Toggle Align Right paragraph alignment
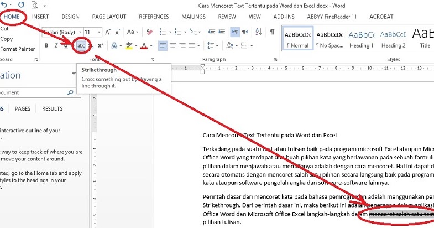 182,45
